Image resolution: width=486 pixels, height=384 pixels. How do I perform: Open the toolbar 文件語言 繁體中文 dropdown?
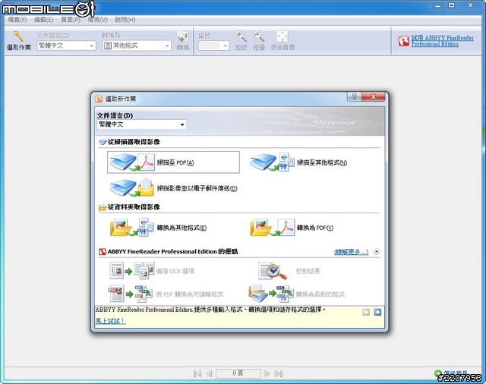click(66, 46)
